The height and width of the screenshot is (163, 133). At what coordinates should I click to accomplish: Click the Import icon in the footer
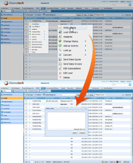coord(103,162)
